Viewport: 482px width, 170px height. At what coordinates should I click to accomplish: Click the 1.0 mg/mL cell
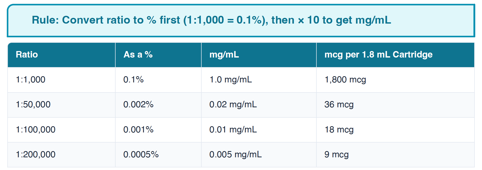pyautogui.click(x=231, y=80)
